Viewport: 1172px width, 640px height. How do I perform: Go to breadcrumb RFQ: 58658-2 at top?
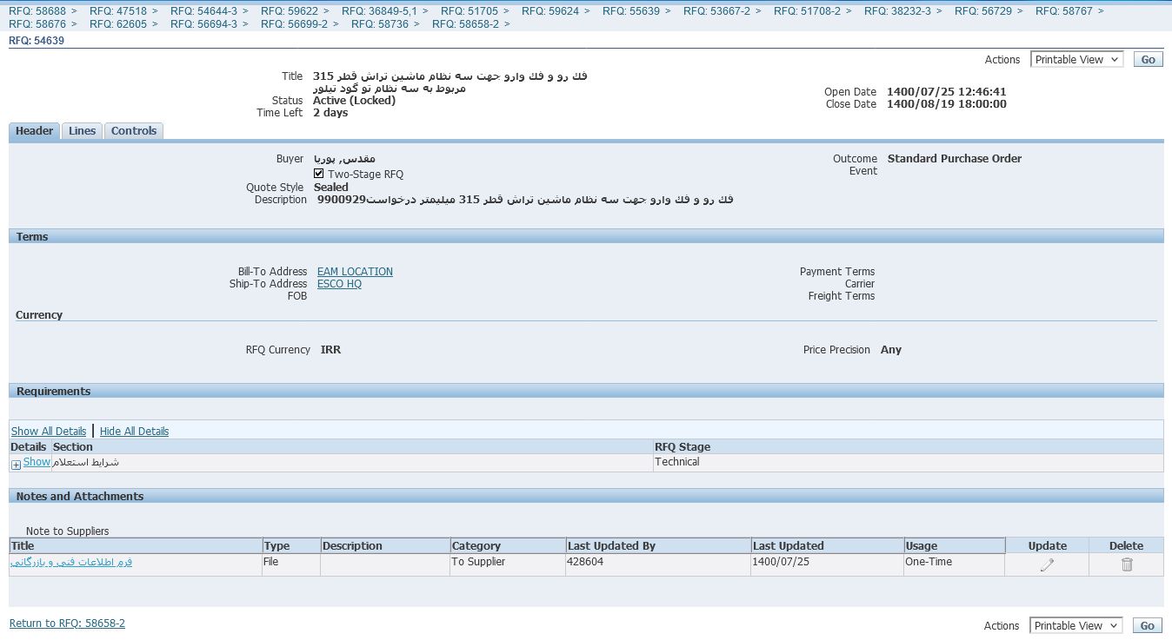pyautogui.click(x=465, y=24)
